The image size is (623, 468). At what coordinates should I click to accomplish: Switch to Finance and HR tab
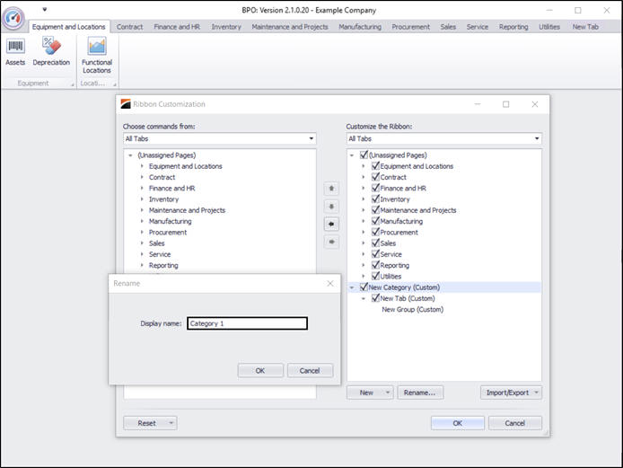(x=177, y=27)
